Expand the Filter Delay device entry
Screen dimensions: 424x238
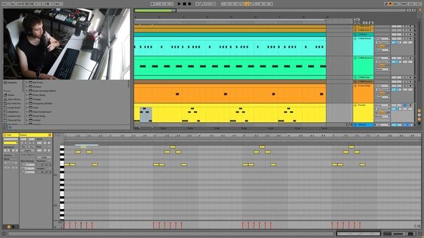point(26,95)
